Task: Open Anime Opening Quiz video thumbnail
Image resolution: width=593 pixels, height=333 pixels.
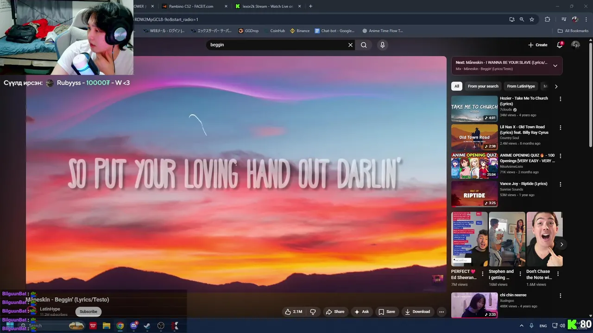Action: coord(474,166)
